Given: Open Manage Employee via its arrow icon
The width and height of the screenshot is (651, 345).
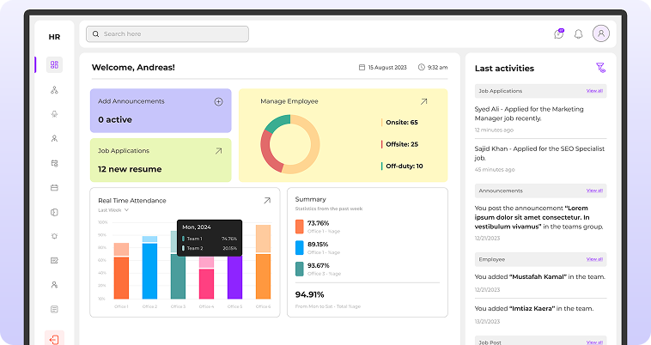Looking at the screenshot, I should click(x=423, y=101).
